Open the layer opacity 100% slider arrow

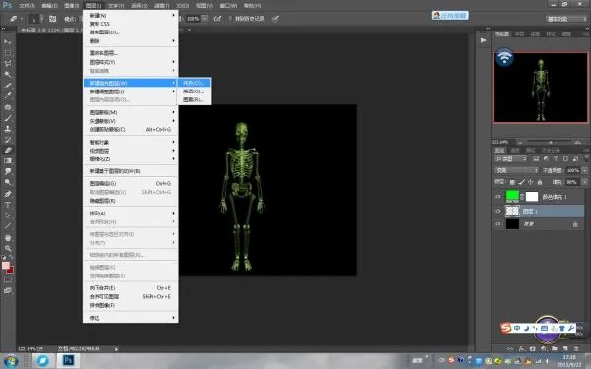click(x=584, y=170)
